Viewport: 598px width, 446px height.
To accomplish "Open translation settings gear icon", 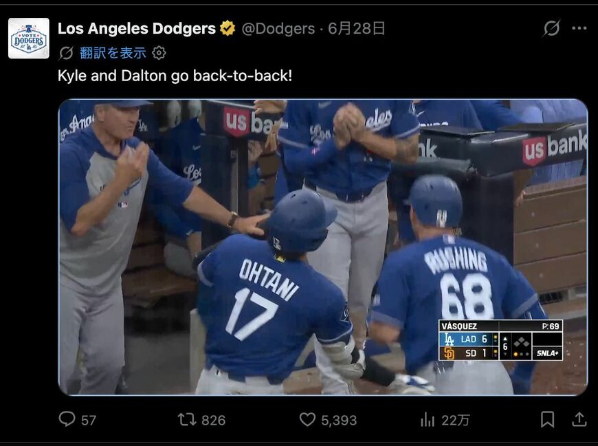I will 159,53.
